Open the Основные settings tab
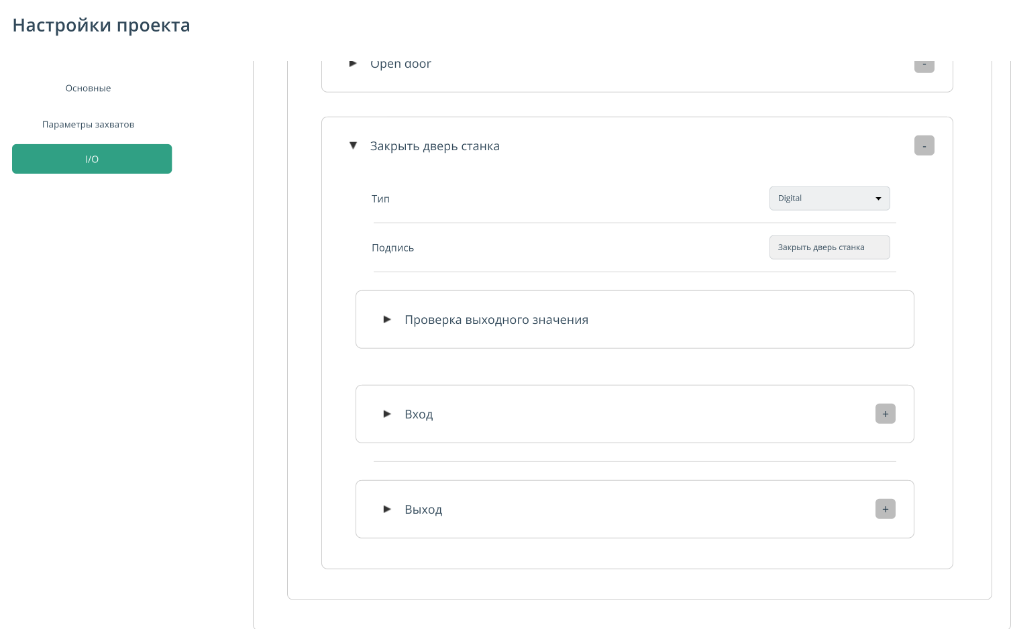Screen dimensions: 1011x629 [x=88, y=89]
